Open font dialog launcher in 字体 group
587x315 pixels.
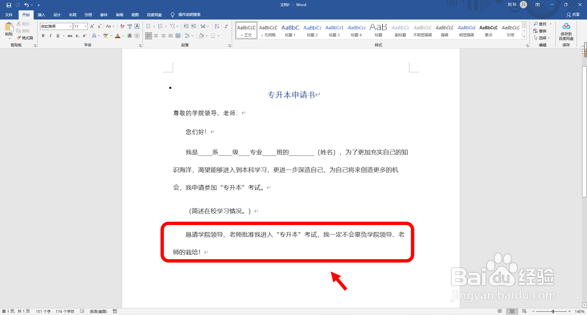[140, 45]
